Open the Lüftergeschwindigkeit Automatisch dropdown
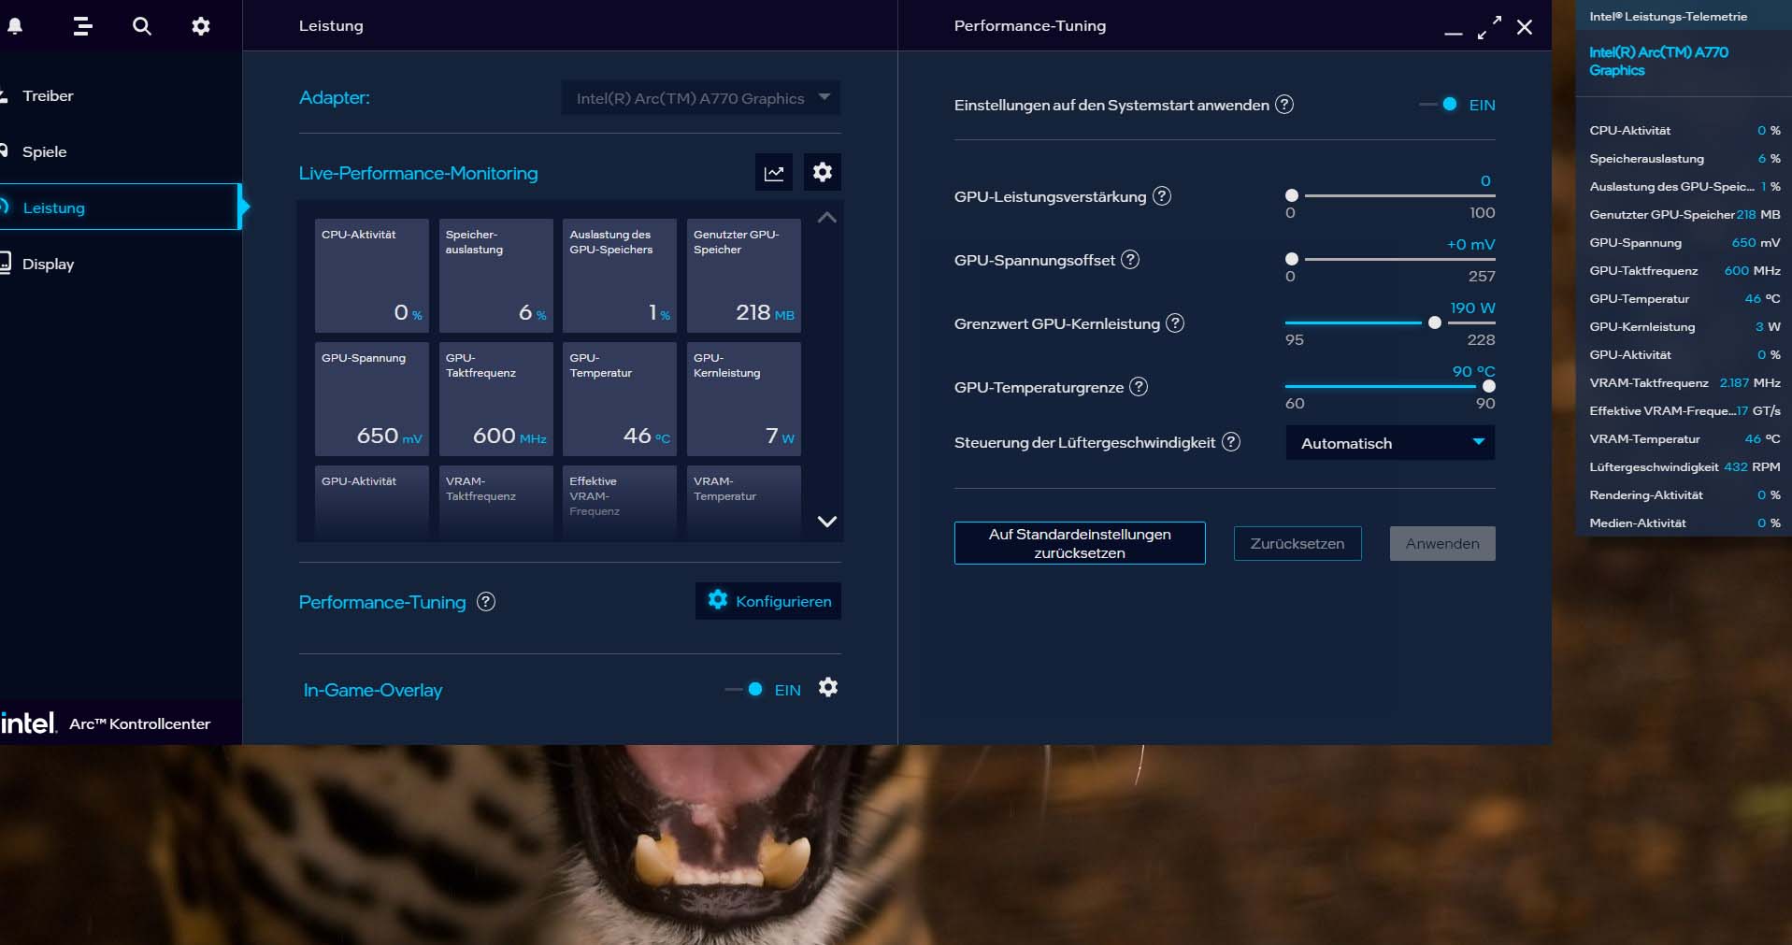1792x945 pixels. coord(1390,443)
